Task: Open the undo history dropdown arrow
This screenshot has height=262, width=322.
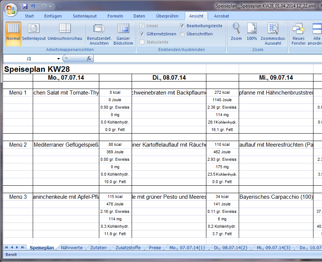Action: pos(38,6)
